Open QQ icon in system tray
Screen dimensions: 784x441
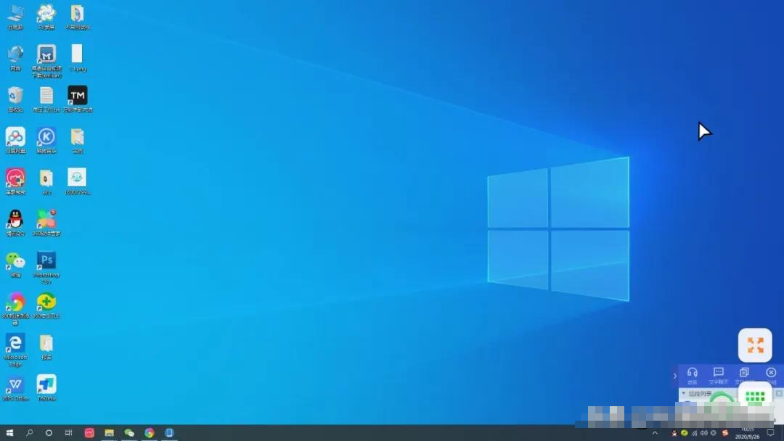tap(674, 433)
